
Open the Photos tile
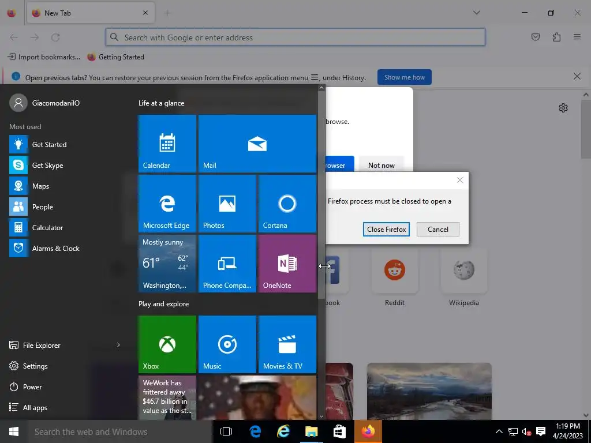[x=227, y=204]
